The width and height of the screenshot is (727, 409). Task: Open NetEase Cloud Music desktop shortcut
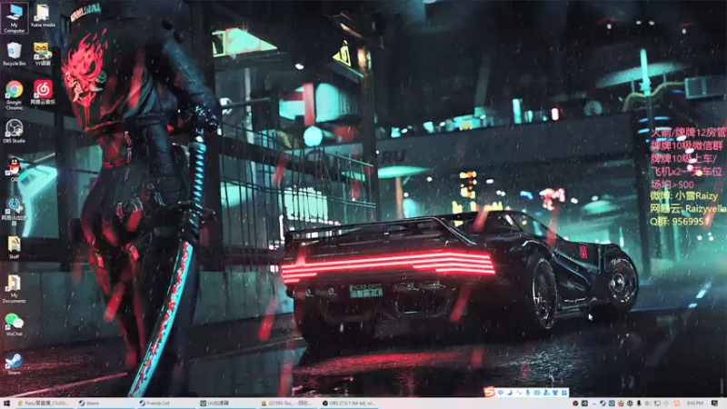[x=43, y=92]
